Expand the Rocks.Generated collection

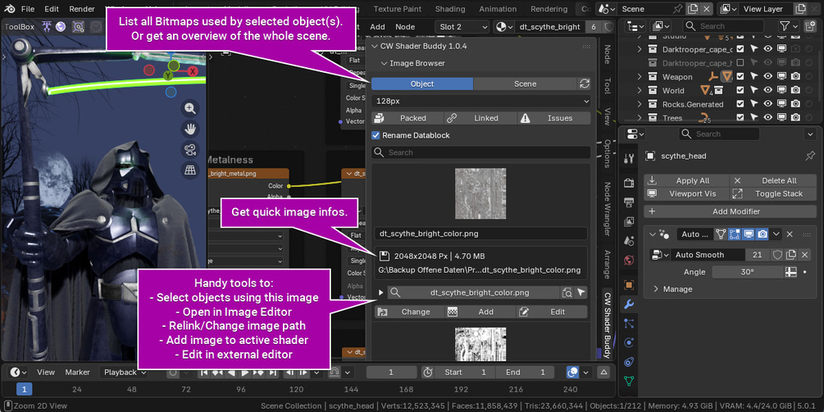tap(640, 104)
